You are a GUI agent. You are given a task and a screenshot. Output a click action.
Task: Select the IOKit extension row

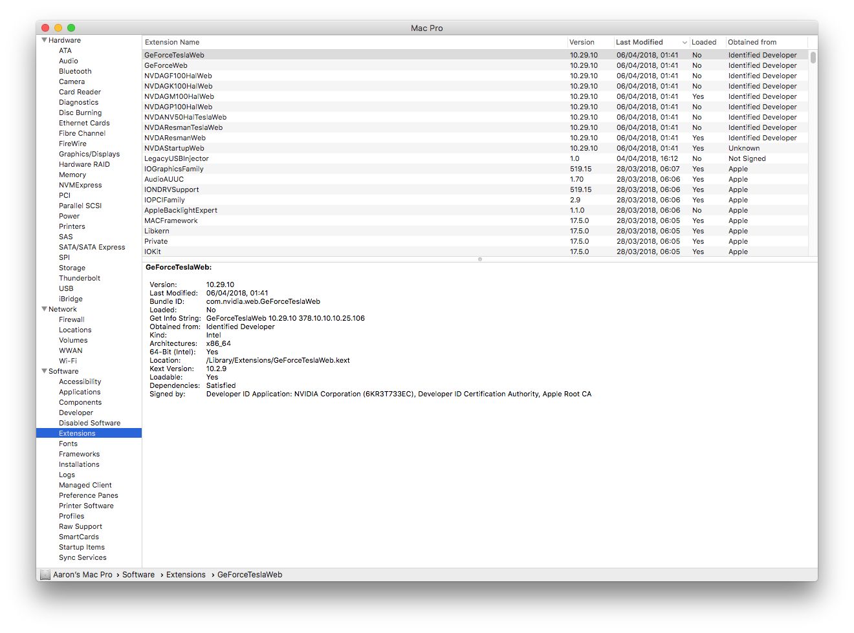point(476,252)
